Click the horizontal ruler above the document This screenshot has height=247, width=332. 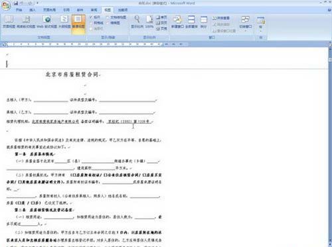coord(98,44)
